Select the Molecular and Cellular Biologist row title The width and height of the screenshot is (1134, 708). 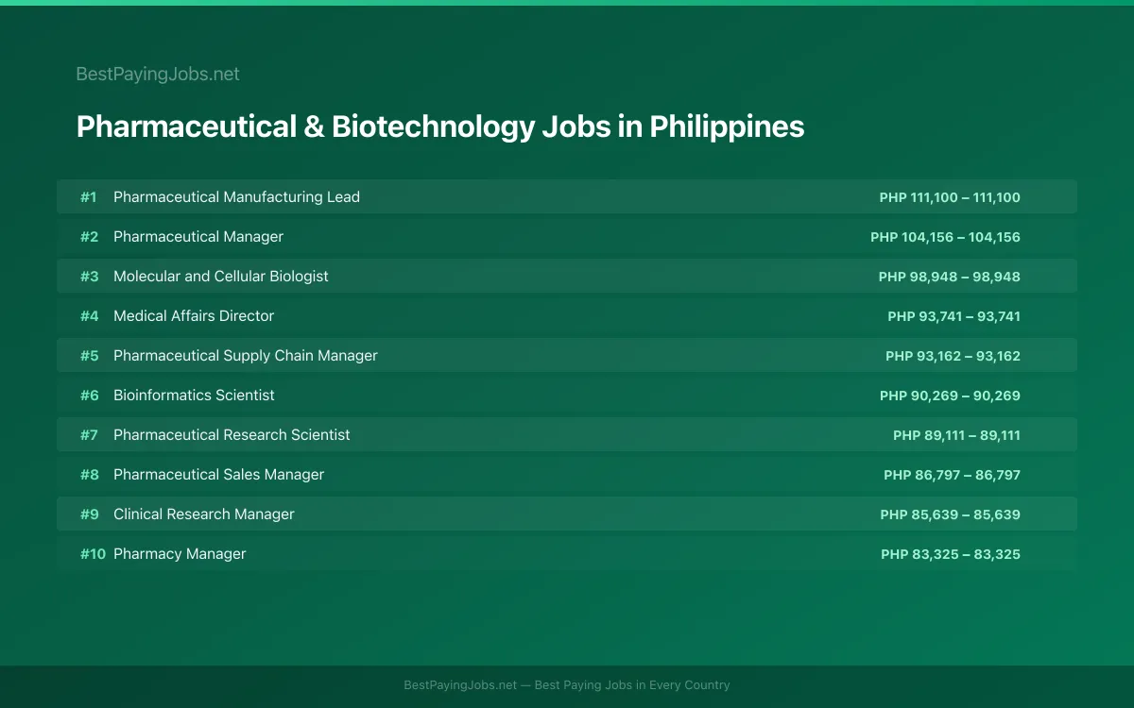click(221, 277)
